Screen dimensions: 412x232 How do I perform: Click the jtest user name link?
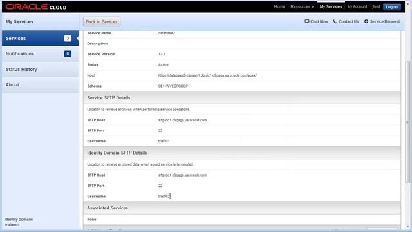(376, 7)
